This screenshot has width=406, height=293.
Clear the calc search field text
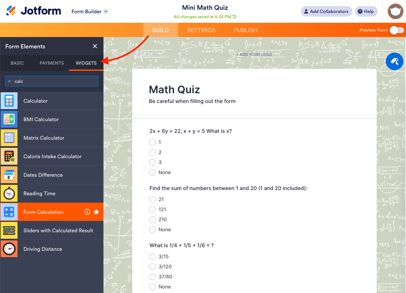tap(9, 81)
